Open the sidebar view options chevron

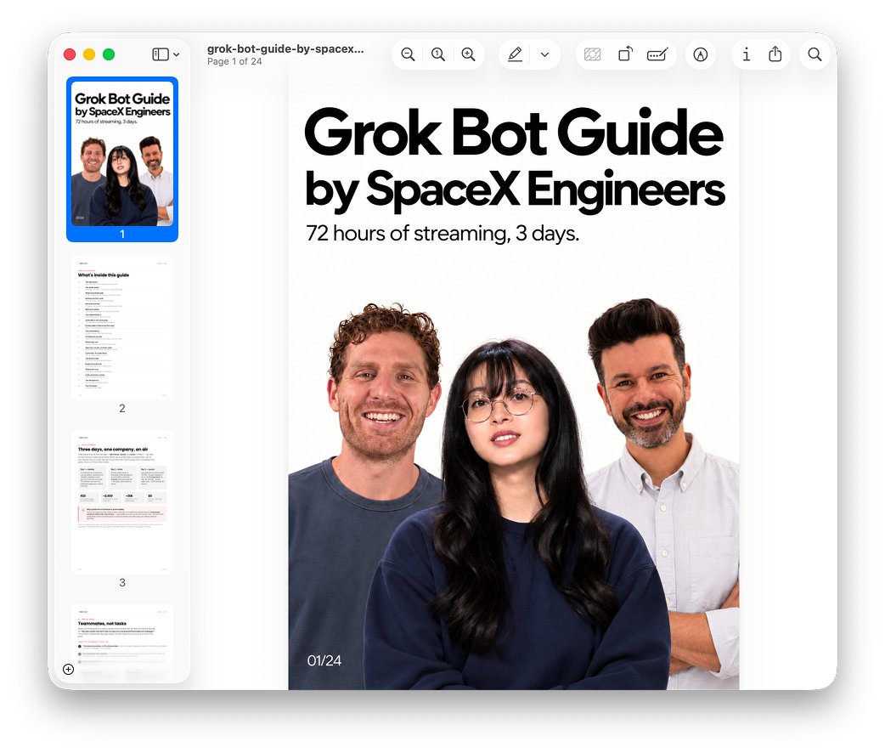pyautogui.click(x=176, y=54)
